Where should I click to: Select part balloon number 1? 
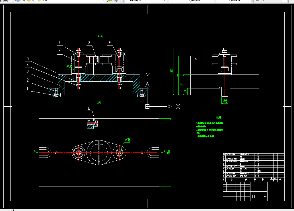(28, 88)
